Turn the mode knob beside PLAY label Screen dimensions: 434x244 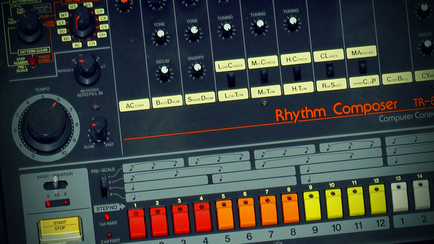pyautogui.click(x=30, y=26)
